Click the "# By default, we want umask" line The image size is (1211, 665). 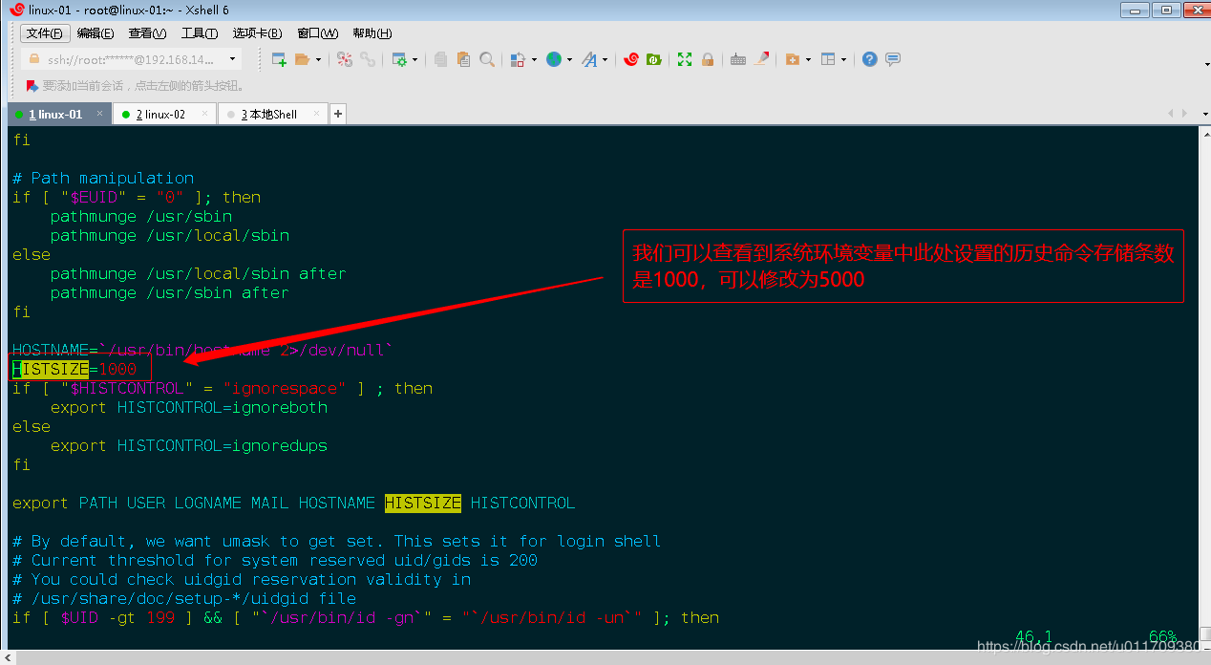tap(336, 541)
